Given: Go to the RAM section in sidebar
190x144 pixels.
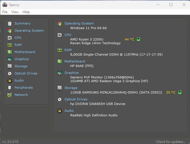Looking at the screenshot, I should [x=18, y=45].
